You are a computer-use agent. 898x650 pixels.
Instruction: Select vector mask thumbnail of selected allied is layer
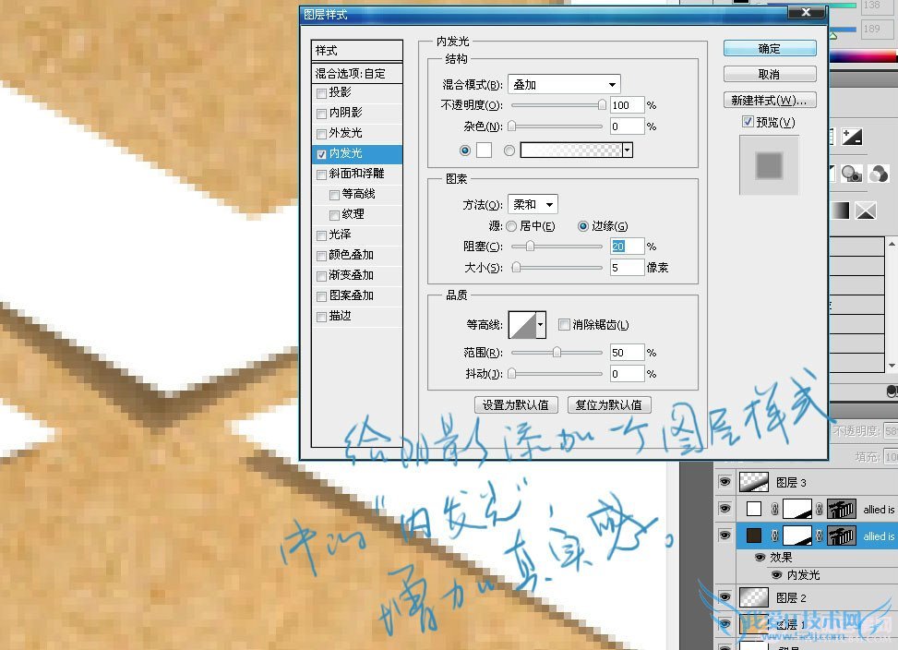point(842,536)
